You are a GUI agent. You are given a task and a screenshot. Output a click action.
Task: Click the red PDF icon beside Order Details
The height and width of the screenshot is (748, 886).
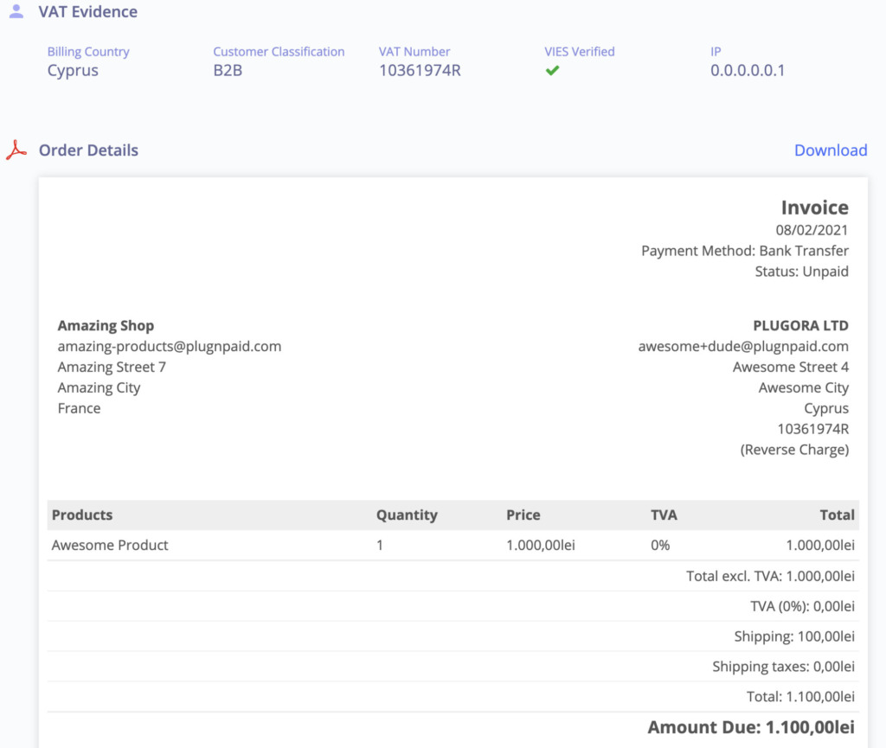[16, 150]
